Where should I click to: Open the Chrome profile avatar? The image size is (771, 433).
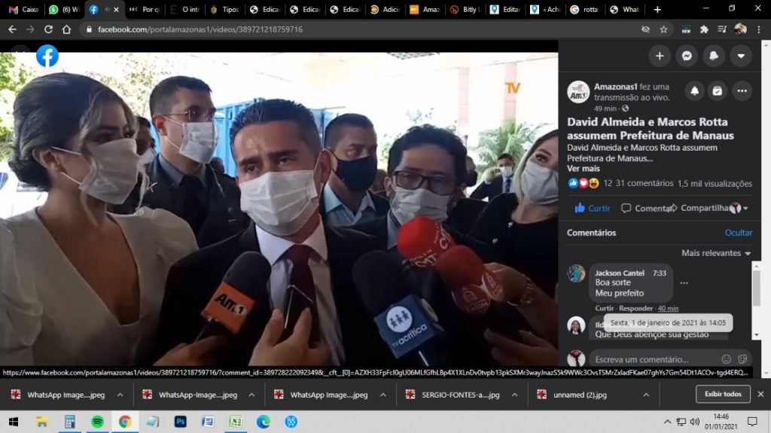740,29
